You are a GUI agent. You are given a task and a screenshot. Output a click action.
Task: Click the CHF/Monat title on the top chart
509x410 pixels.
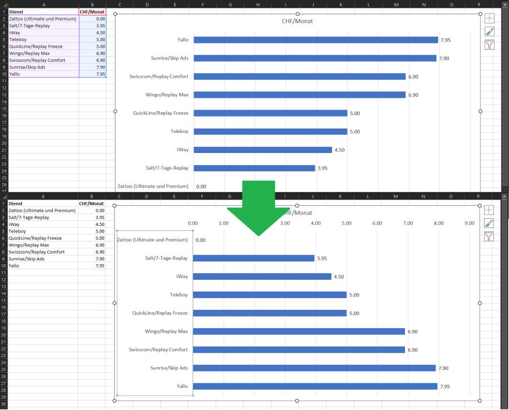pyautogui.click(x=297, y=21)
